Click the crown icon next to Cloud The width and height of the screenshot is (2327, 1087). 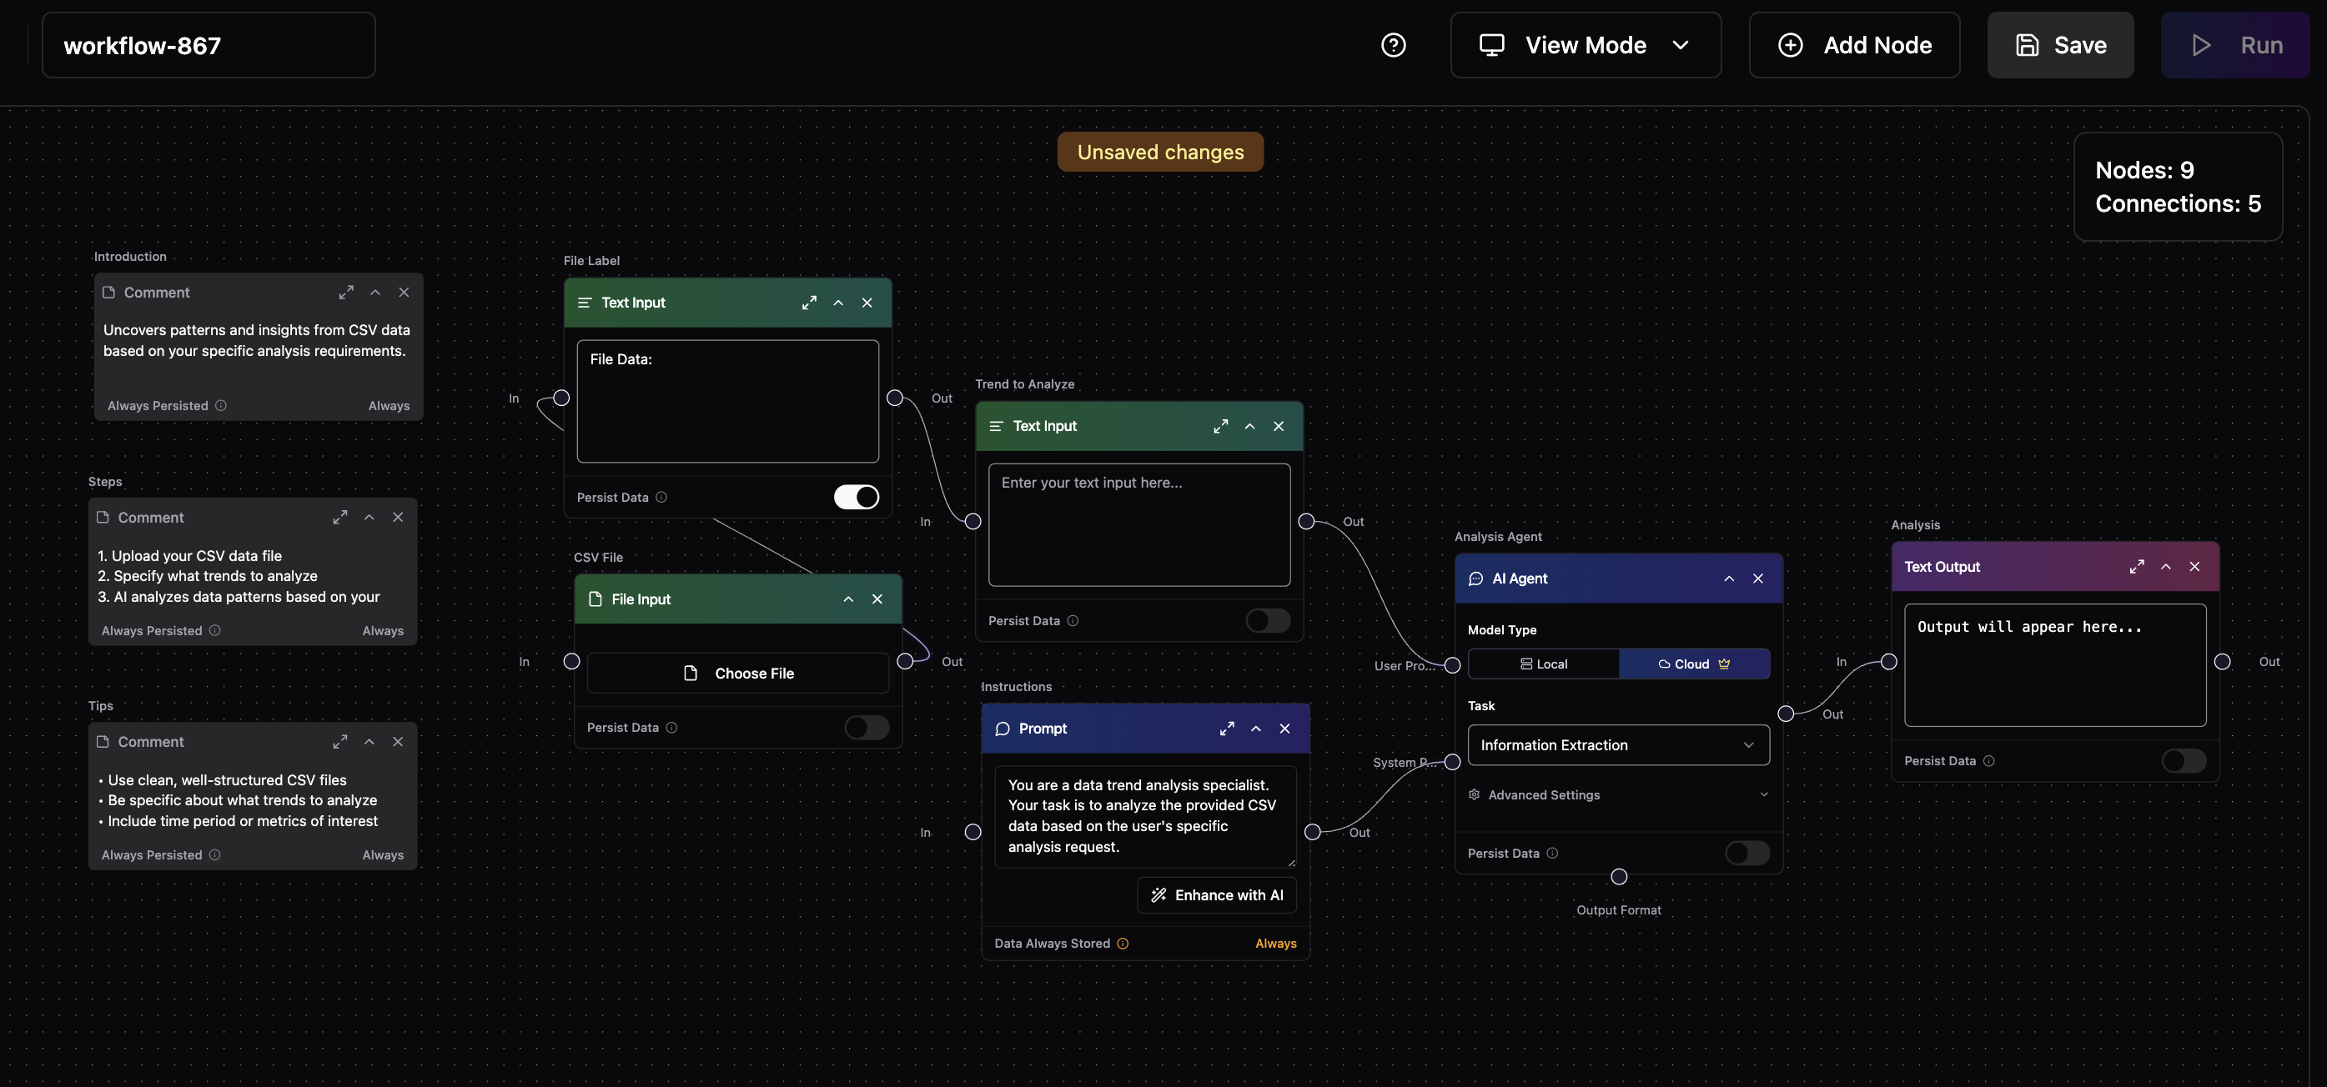click(x=1724, y=664)
